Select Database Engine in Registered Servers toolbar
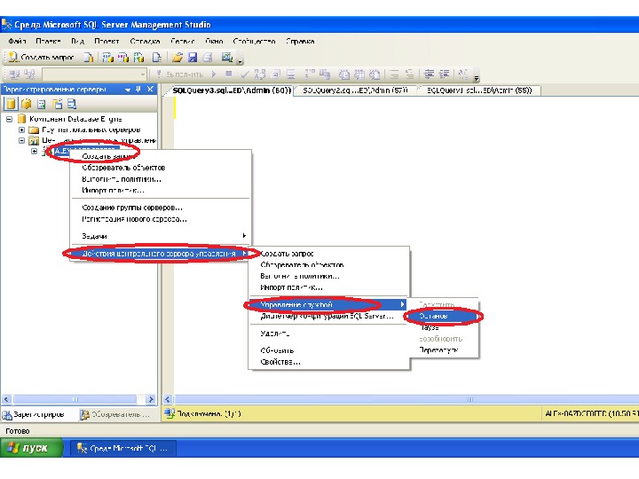Screen dimensions: 639x479 point(11,105)
